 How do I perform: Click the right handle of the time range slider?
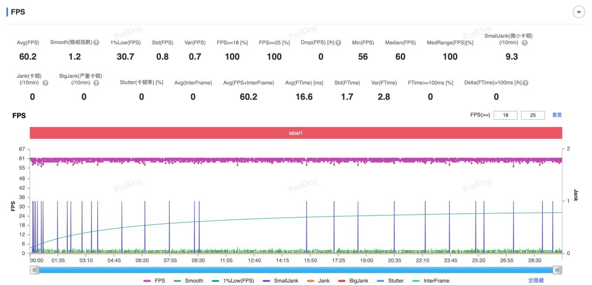click(x=557, y=270)
